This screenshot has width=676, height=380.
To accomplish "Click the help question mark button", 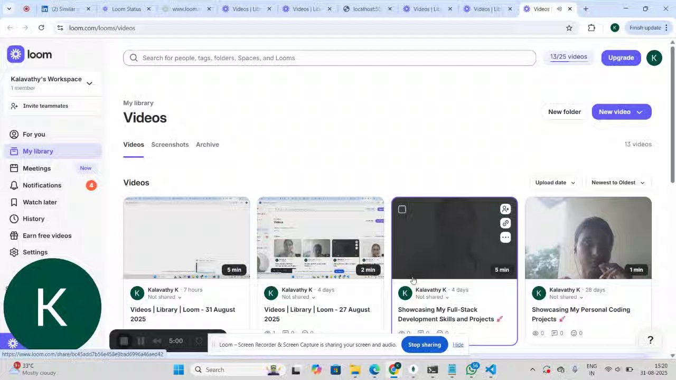I will (x=651, y=340).
